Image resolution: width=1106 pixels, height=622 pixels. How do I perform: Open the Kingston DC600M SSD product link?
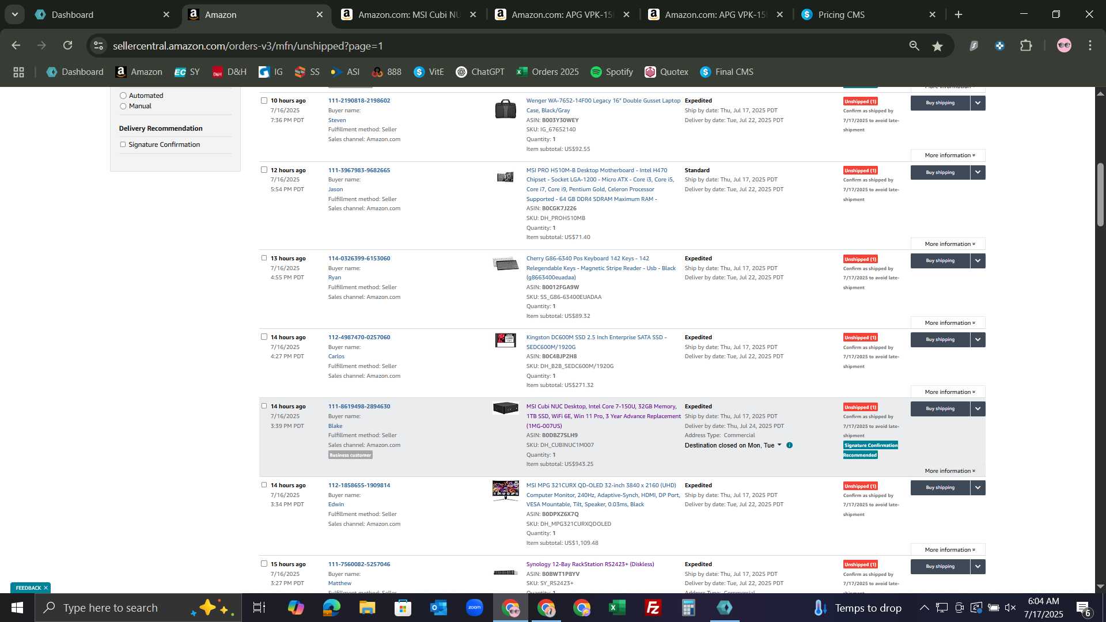click(x=596, y=342)
